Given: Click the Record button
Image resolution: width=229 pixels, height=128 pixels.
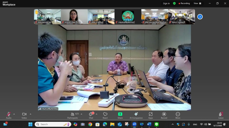Looking at the screenshot, I should 164,115.
